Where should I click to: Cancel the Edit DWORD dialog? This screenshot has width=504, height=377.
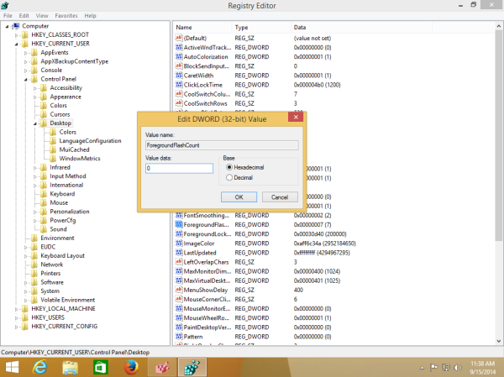(x=280, y=197)
